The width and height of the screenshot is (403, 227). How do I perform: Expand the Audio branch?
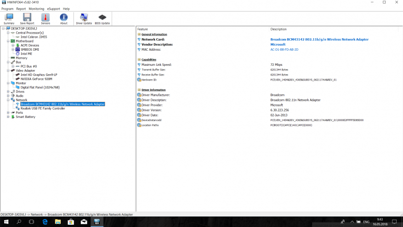(8, 96)
